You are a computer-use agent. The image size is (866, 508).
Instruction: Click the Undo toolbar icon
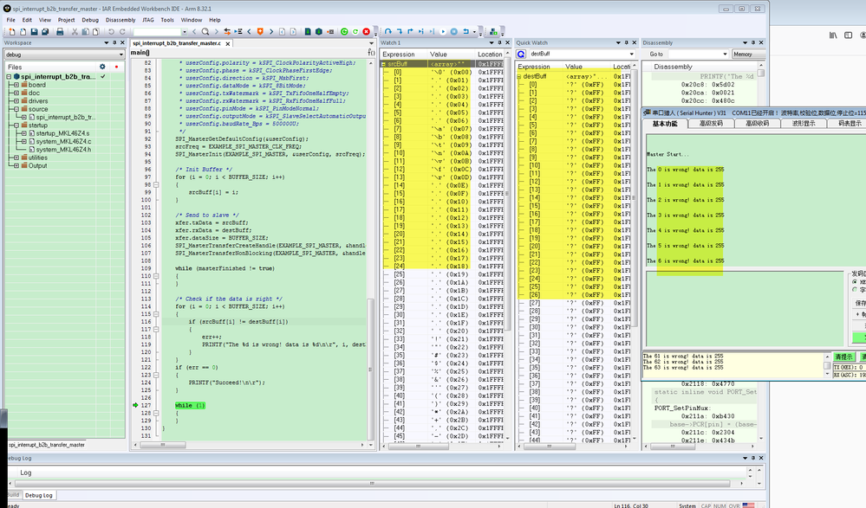[111, 32]
